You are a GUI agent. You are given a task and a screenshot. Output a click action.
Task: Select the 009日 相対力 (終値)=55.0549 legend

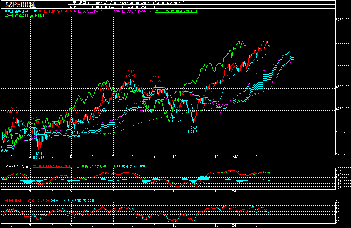(x=73, y=201)
